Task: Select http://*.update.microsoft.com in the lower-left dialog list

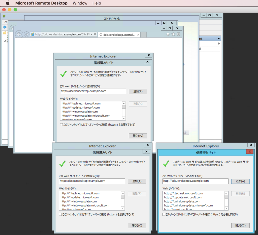Action: tap(79, 197)
